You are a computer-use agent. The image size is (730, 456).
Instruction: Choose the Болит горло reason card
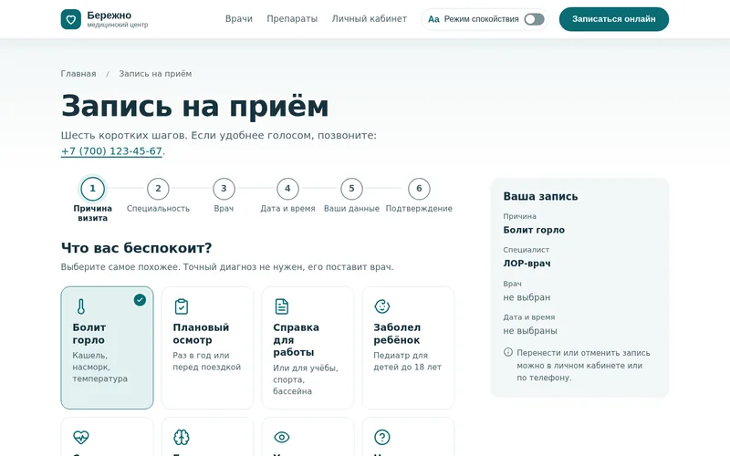pyautogui.click(x=107, y=347)
